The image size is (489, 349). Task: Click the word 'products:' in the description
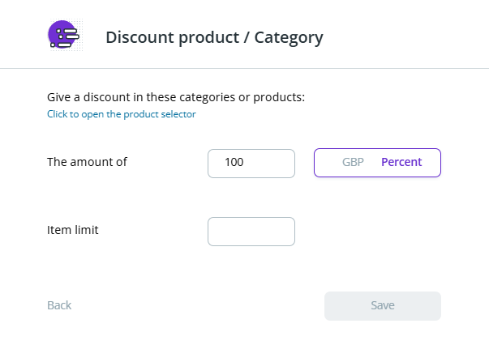(x=281, y=97)
